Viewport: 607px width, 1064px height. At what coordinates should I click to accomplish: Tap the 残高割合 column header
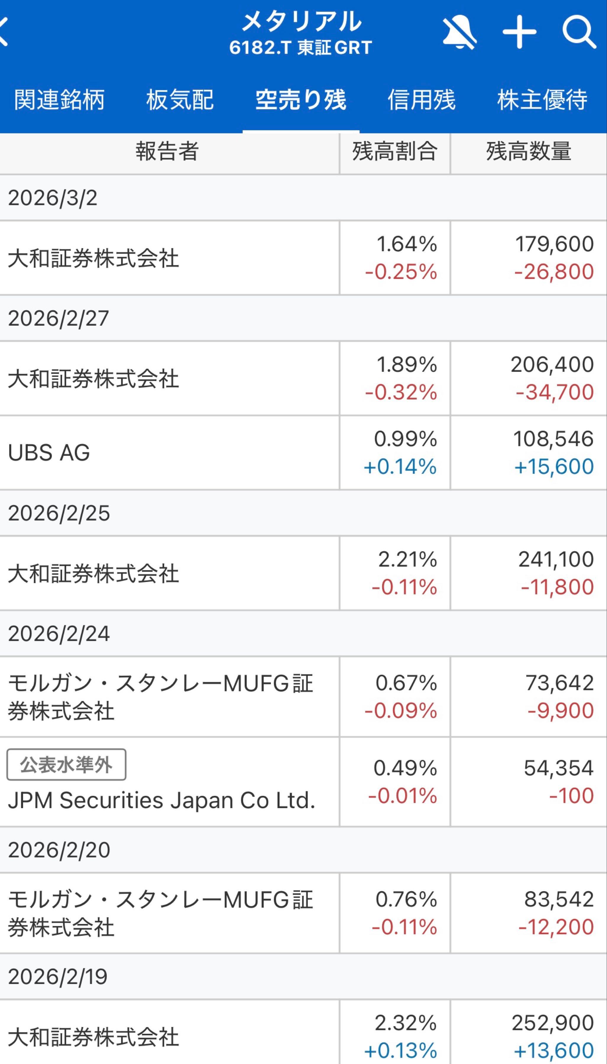(x=394, y=152)
